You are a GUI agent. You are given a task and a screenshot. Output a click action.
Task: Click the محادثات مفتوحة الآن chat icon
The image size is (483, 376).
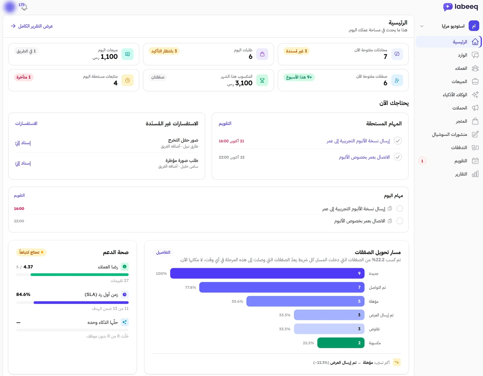397,54
